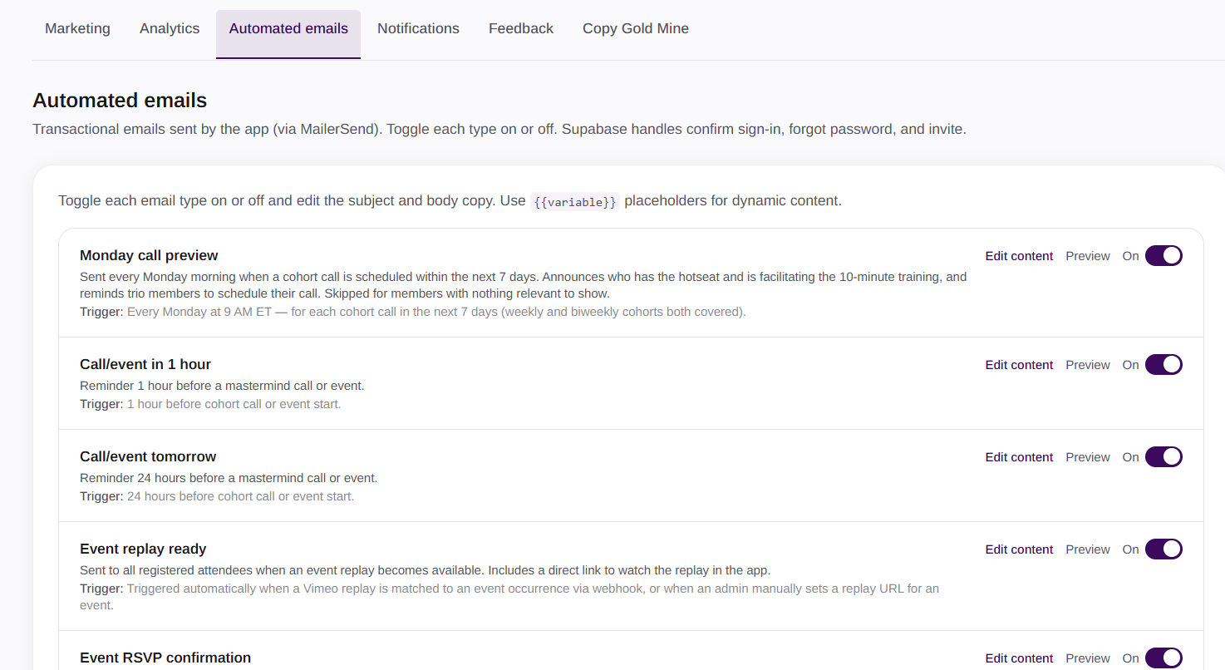
Task: Switch to the Analytics tab
Action: coord(170,29)
